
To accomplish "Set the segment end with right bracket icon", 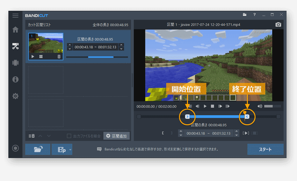I will pos(172,133).
